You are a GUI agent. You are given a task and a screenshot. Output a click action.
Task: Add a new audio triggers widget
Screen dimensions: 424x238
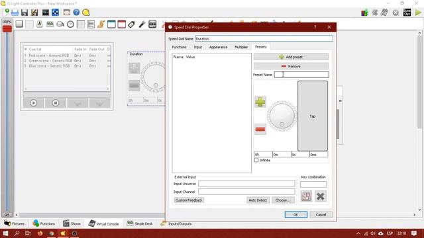[x=142, y=24]
